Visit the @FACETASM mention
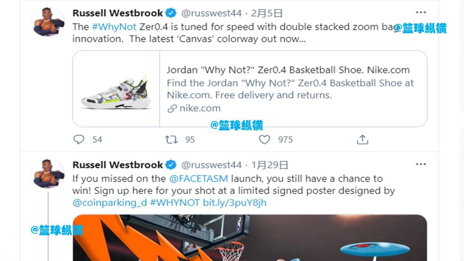 click(199, 178)
